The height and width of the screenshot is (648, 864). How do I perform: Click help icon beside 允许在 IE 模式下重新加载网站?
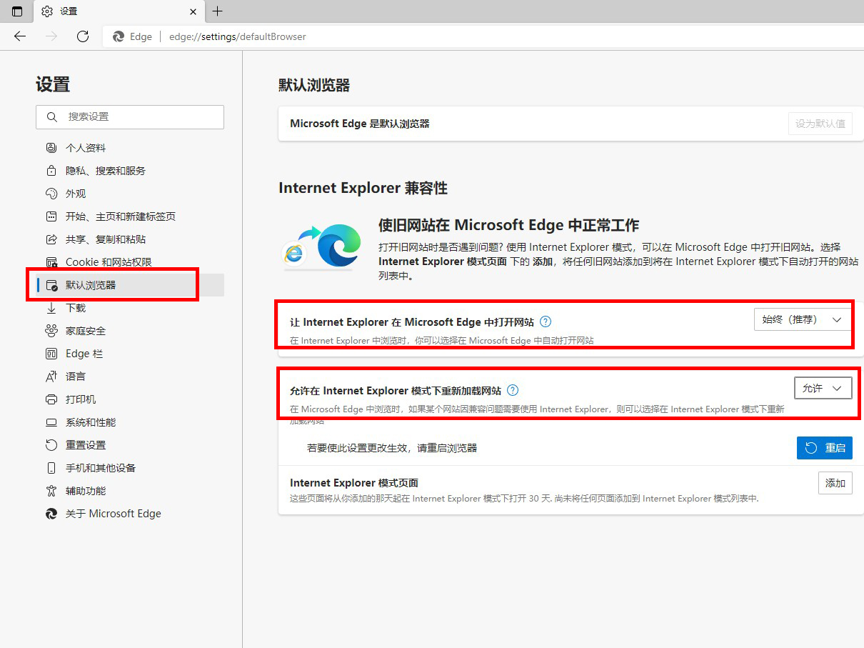click(512, 390)
